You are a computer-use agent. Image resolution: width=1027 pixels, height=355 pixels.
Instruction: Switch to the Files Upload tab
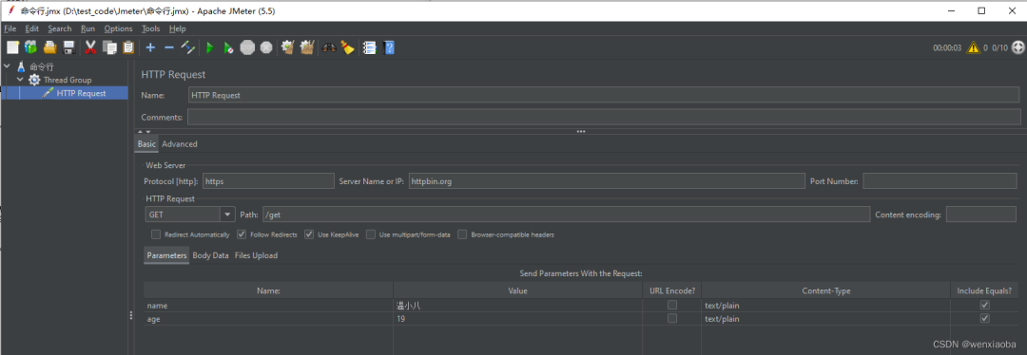coord(256,255)
